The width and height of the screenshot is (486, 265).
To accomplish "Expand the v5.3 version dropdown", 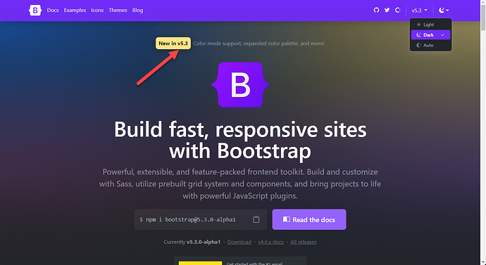I will tap(419, 11).
